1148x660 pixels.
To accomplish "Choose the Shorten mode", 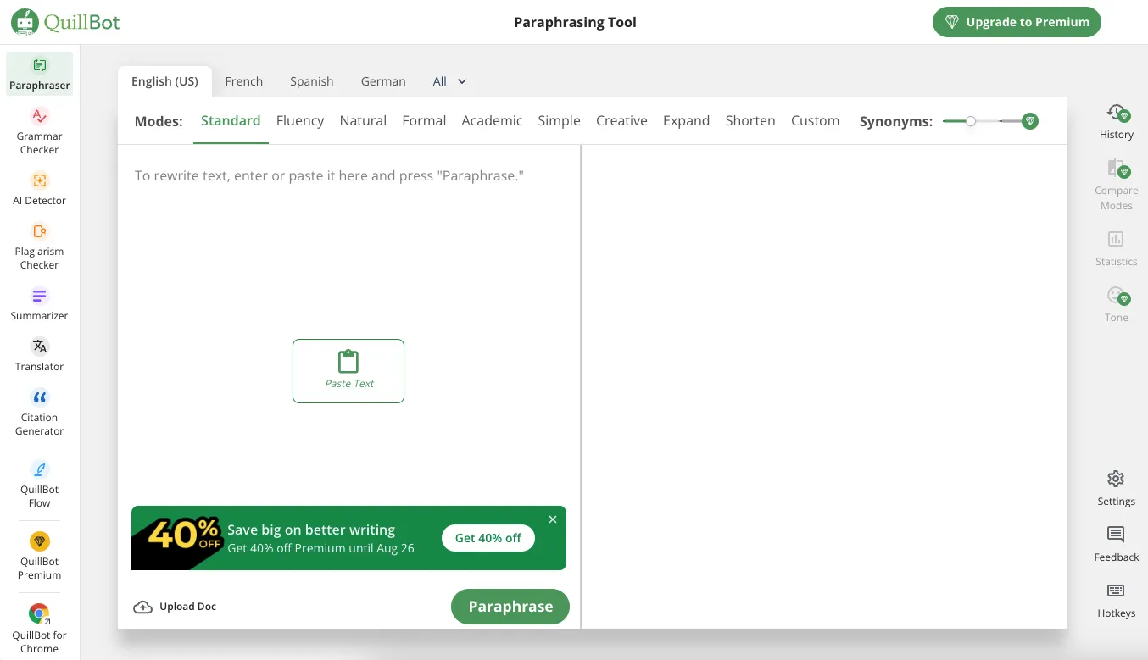I will (x=750, y=120).
